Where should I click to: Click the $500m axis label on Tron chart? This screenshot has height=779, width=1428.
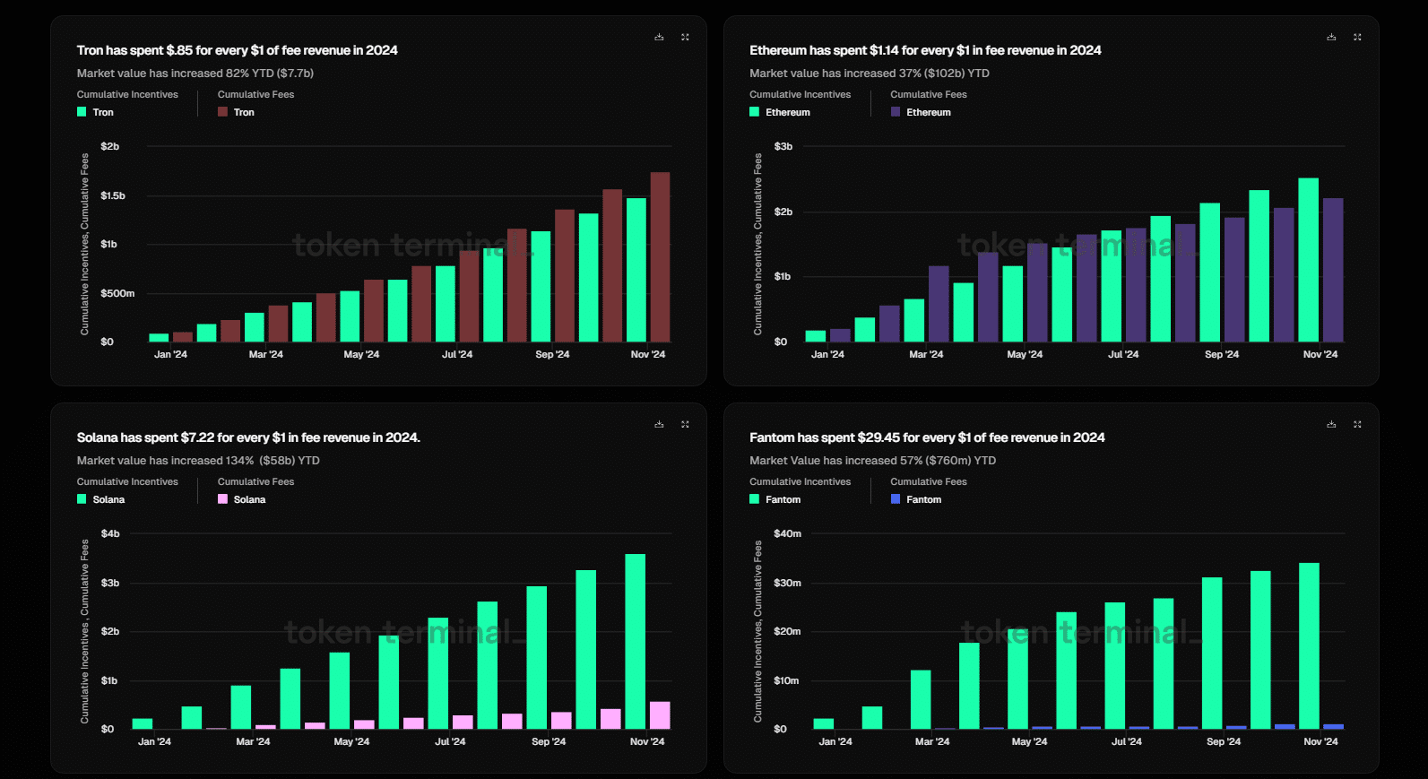[x=117, y=293]
